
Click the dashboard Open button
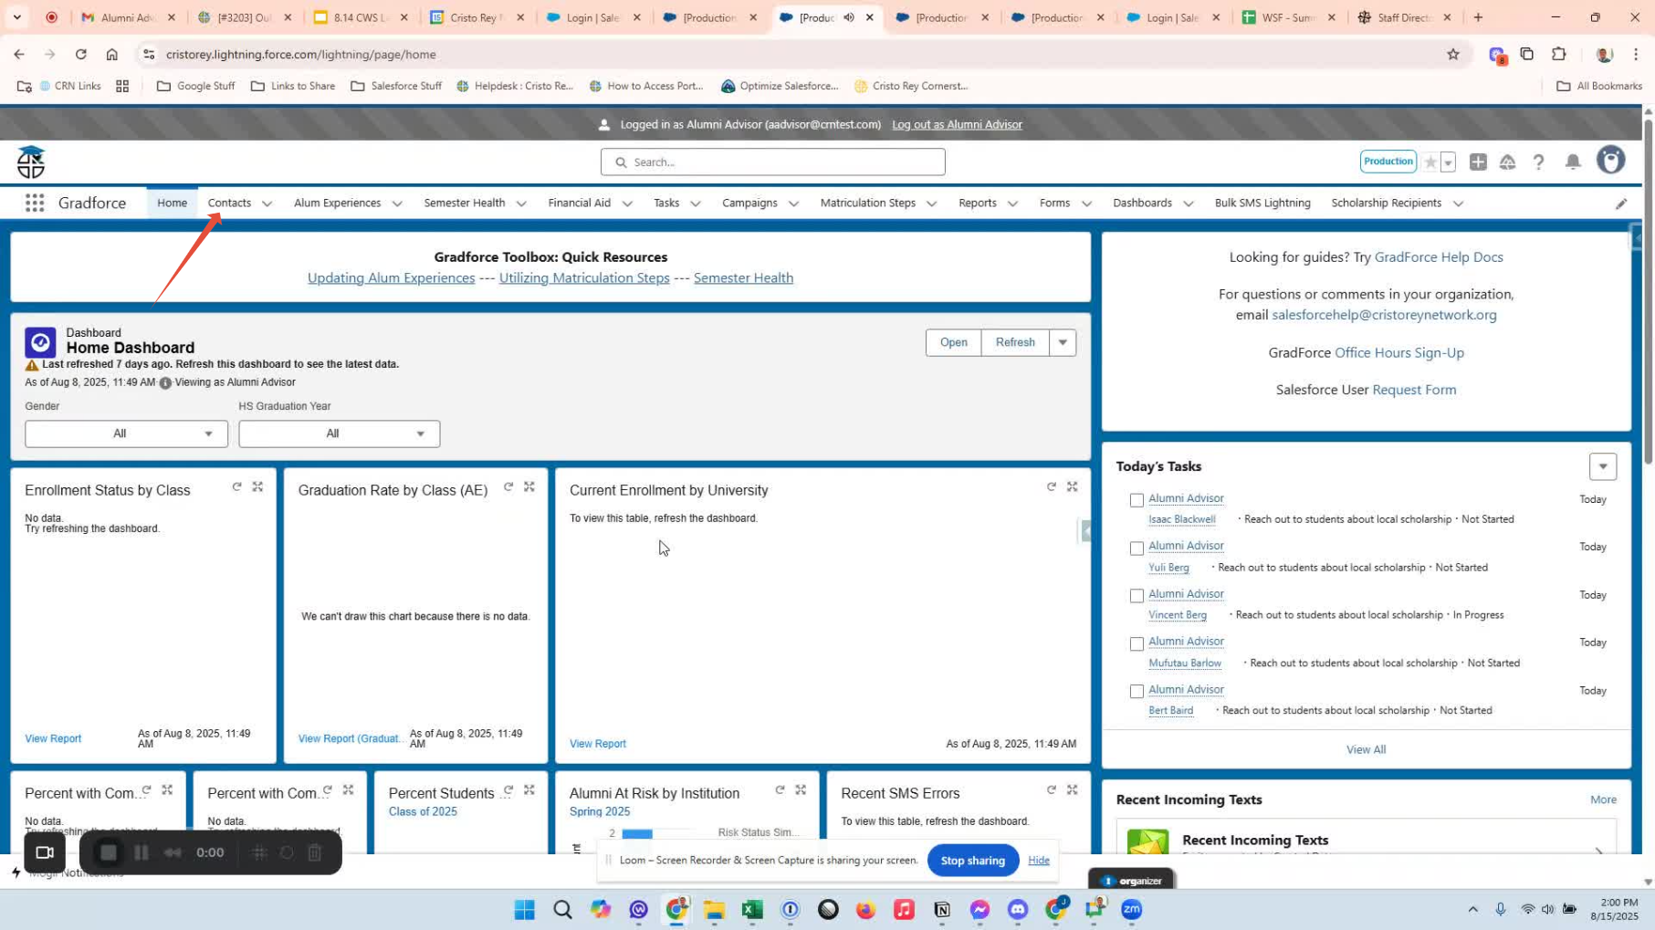[953, 343]
